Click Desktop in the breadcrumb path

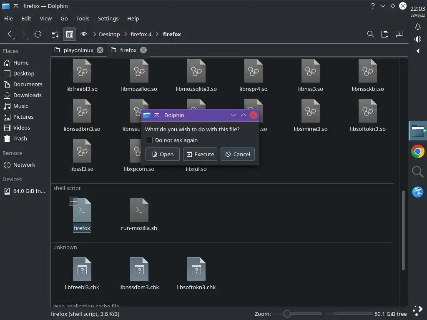[x=109, y=34]
